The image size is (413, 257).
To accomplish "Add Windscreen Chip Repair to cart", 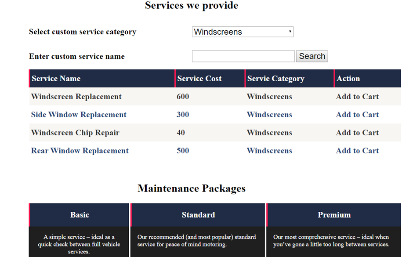I will pos(357,133).
